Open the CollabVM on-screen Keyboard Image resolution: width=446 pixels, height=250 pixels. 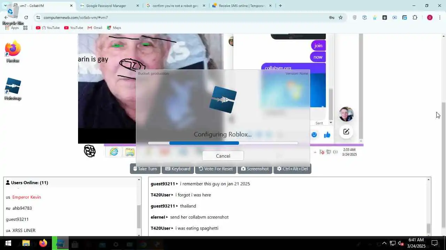pos(178,169)
